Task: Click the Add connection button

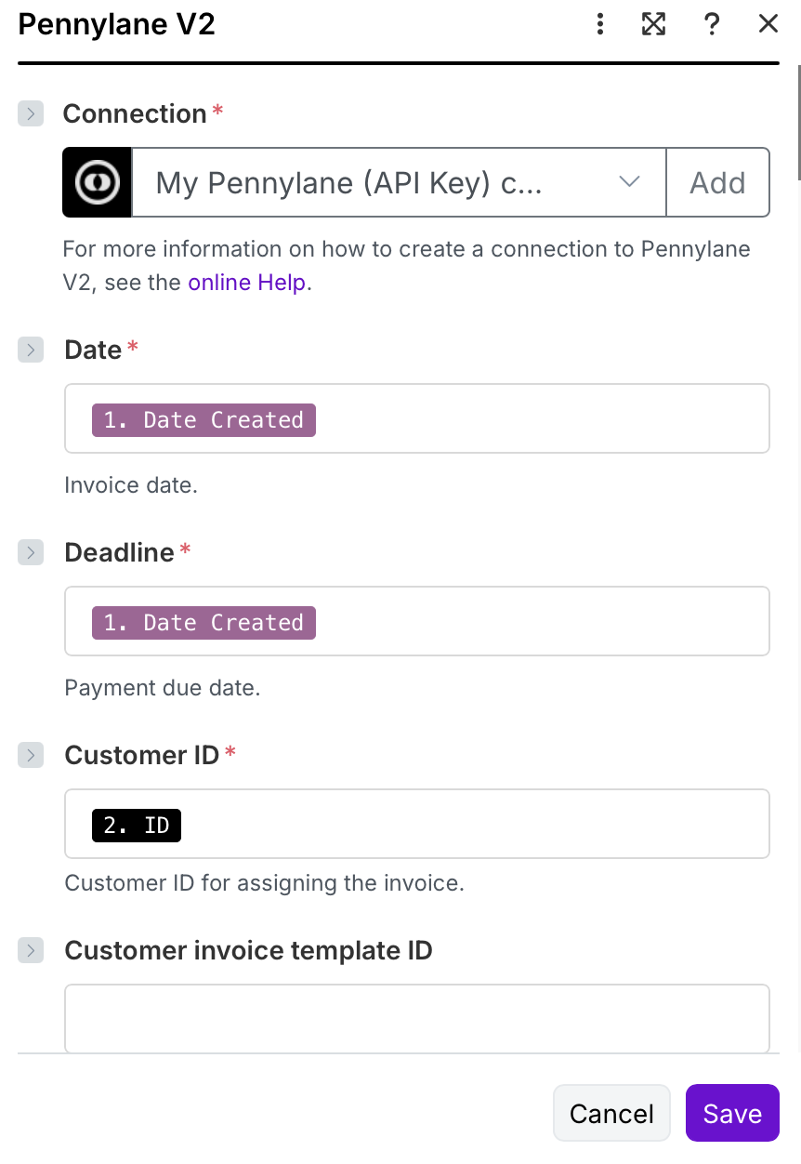Action: pos(717,182)
